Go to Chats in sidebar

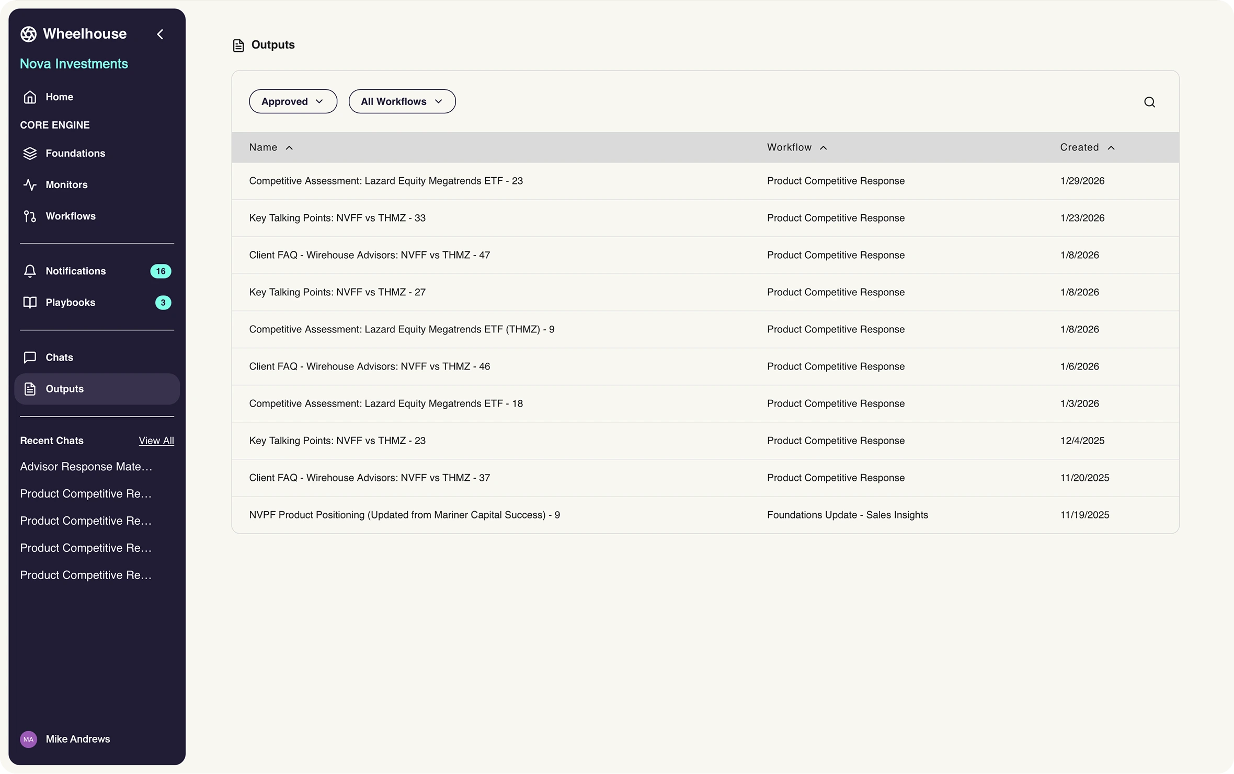tap(59, 357)
